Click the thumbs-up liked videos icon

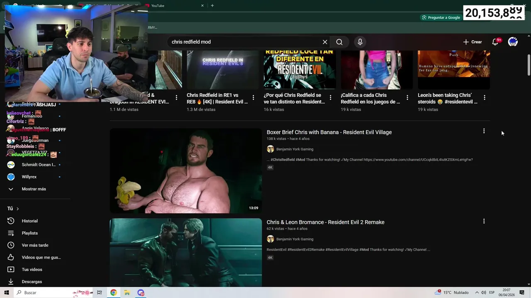pyautogui.click(x=11, y=257)
